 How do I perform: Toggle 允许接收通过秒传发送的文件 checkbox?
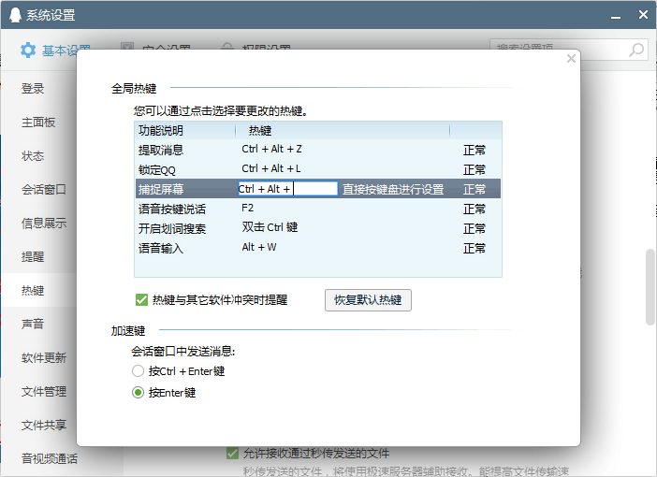232,454
